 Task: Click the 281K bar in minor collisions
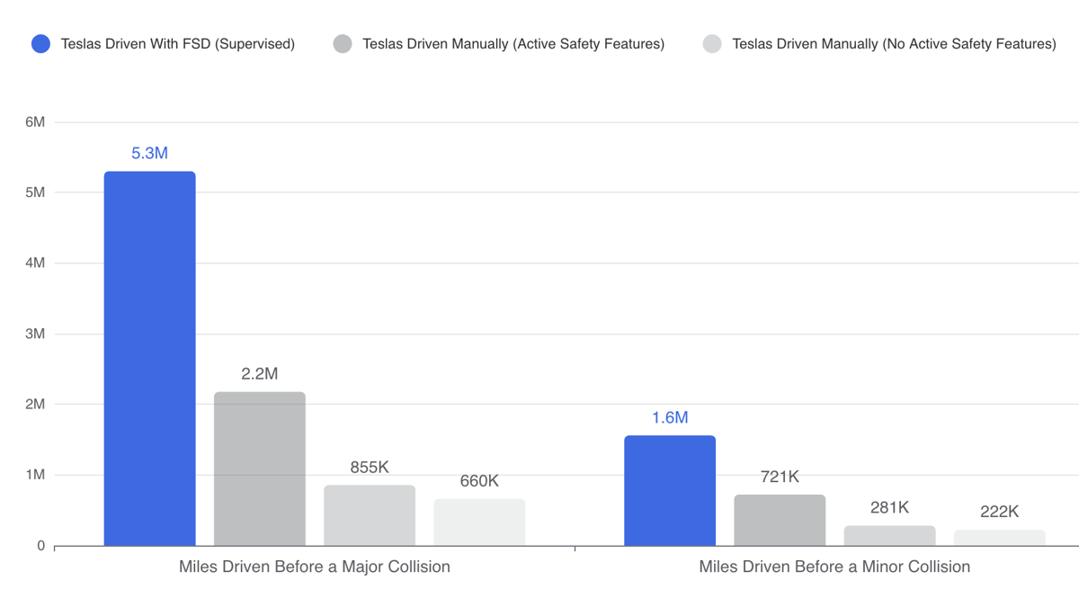(889, 536)
